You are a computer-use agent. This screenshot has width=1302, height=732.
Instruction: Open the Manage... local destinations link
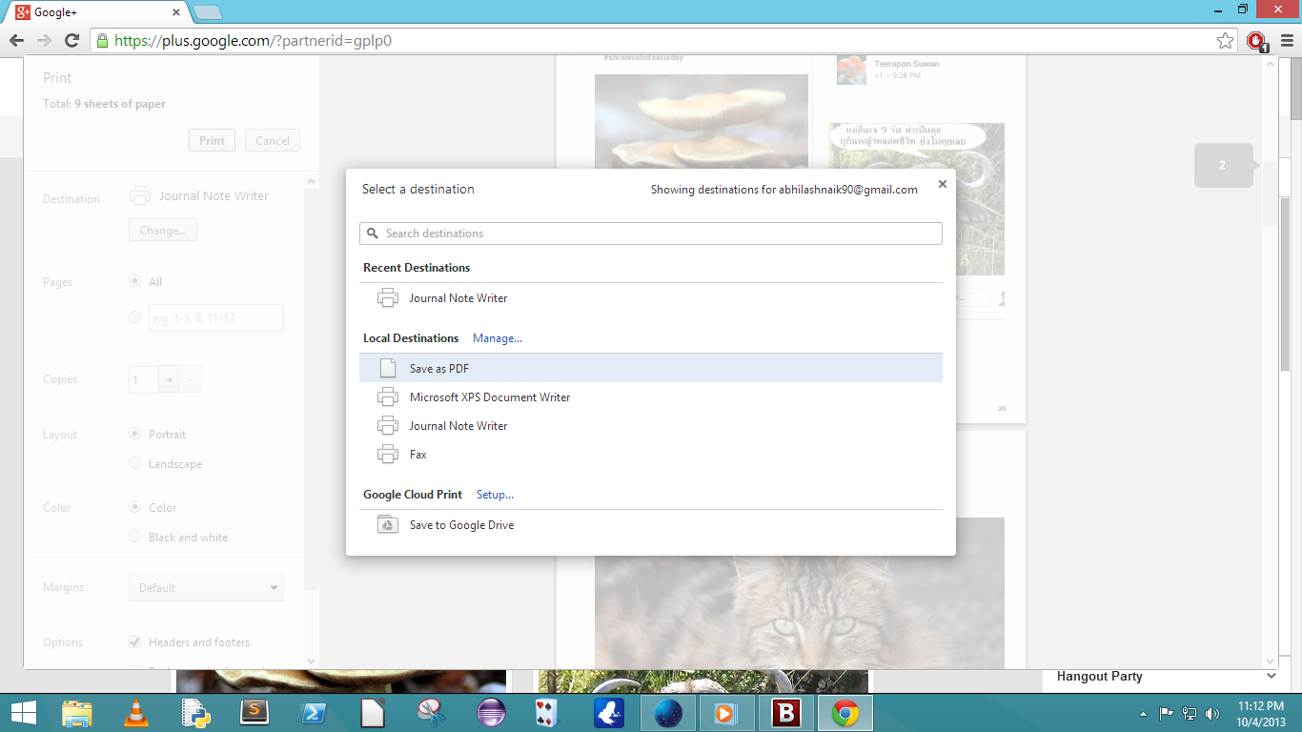[498, 338]
